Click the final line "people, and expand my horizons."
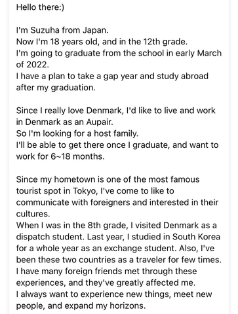Viewport: 238px width, 314px height. pos(81,305)
